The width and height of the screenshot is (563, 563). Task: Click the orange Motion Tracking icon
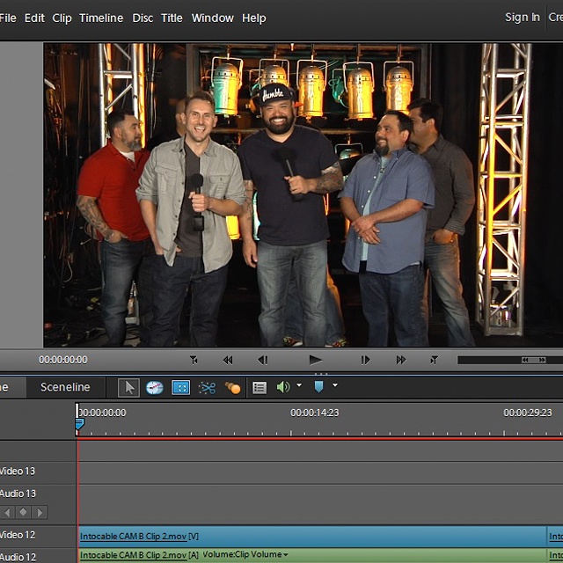(x=232, y=387)
